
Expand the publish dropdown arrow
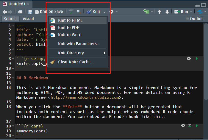coord(205,12)
